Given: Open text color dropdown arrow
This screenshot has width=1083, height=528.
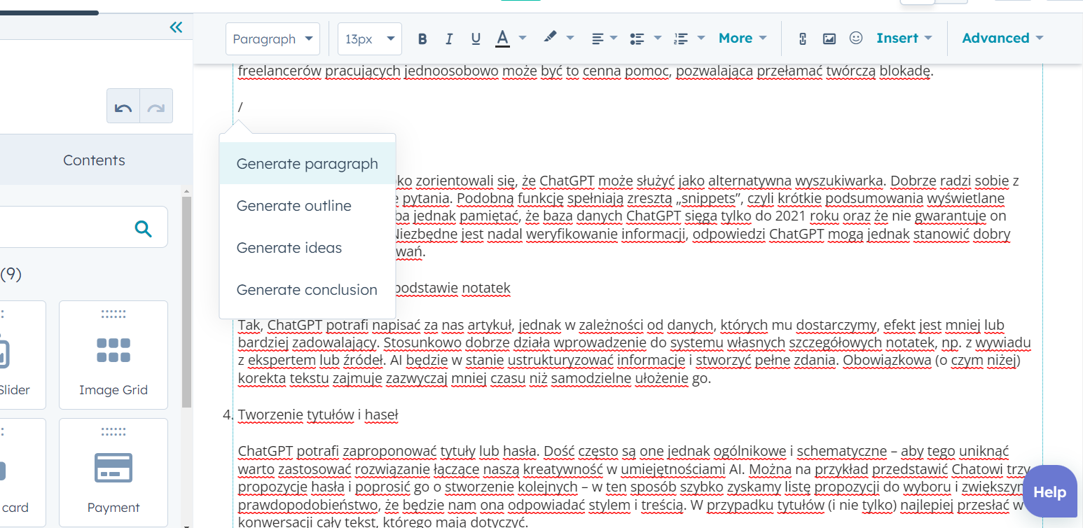Looking at the screenshot, I should pyautogui.click(x=523, y=39).
